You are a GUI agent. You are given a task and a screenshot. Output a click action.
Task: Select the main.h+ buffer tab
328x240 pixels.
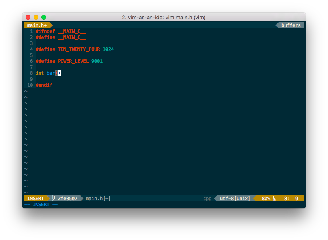click(x=37, y=25)
